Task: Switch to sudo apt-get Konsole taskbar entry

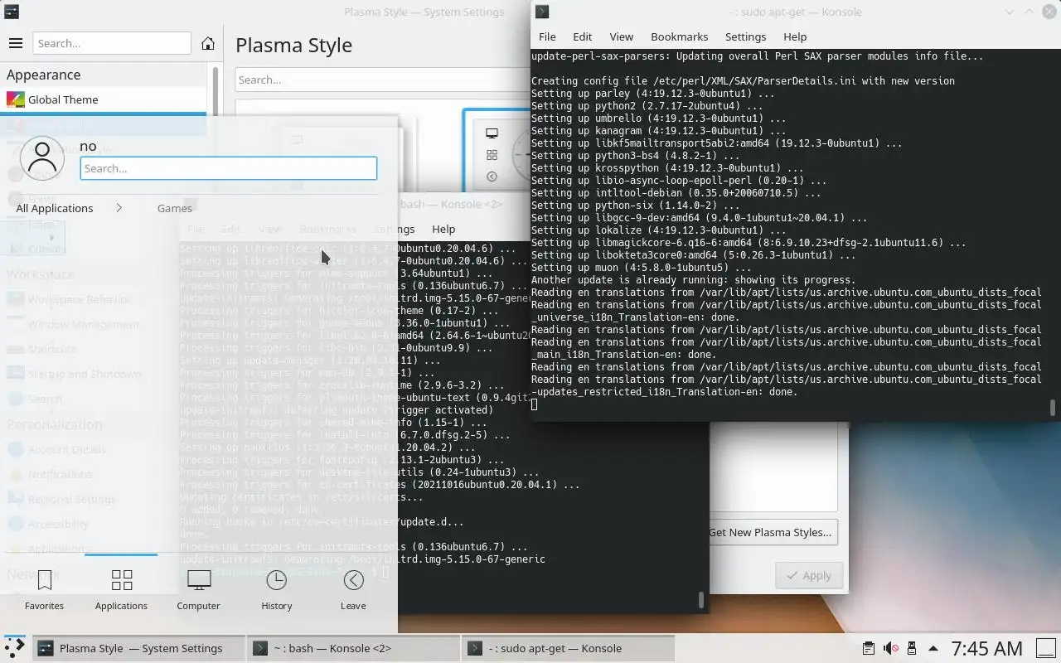Action: click(569, 648)
